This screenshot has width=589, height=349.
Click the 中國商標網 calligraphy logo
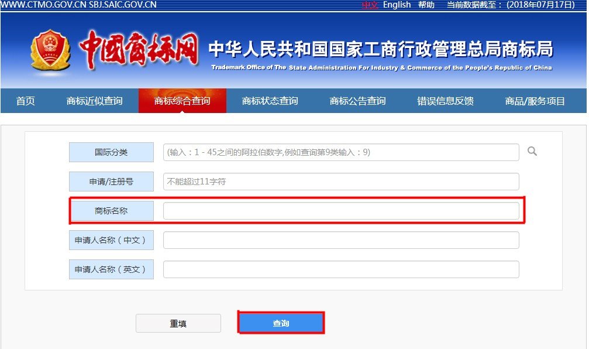tap(140, 50)
